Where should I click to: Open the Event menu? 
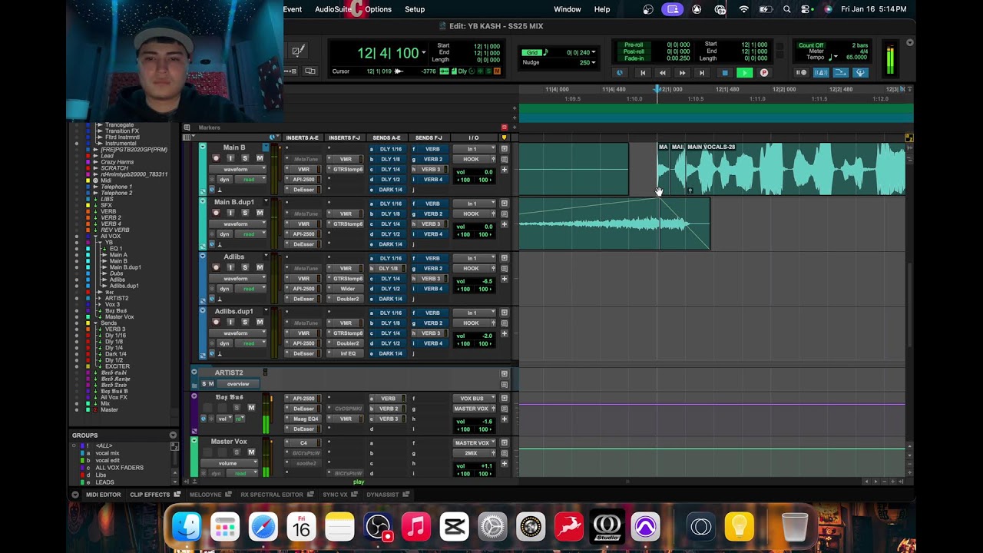[x=292, y=9]
